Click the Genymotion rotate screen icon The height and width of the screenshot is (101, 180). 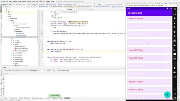(x=175, y=9)
